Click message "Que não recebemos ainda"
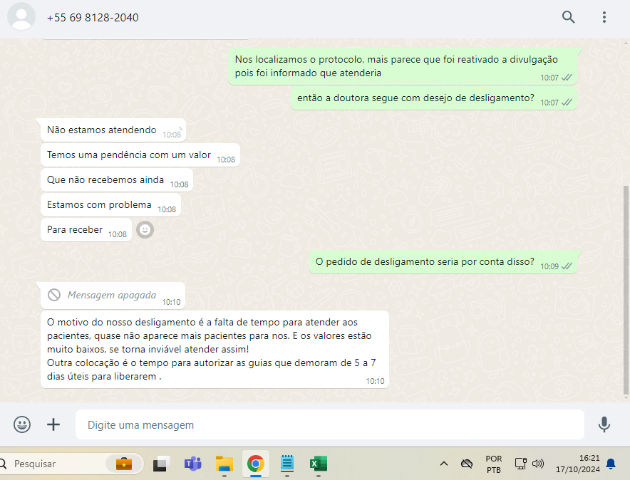 coord(117,179)
